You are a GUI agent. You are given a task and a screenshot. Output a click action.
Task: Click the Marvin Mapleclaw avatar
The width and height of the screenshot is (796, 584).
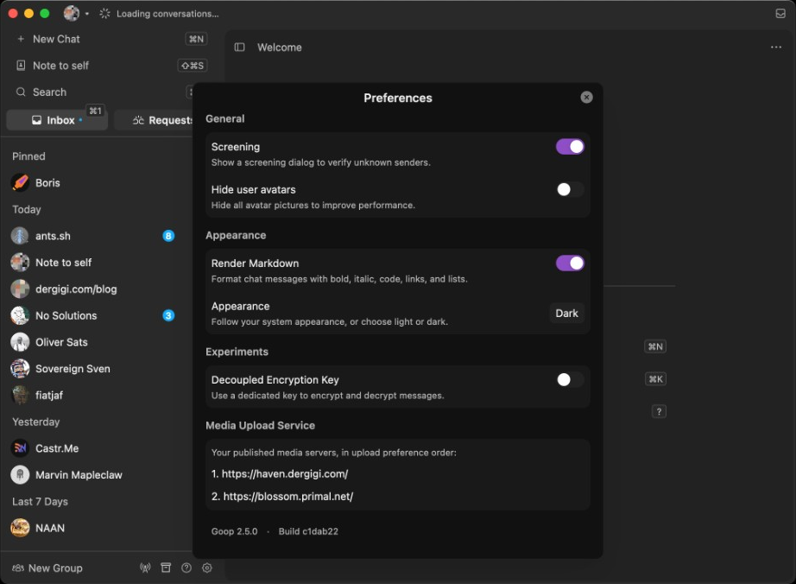(x=21, y=475)
